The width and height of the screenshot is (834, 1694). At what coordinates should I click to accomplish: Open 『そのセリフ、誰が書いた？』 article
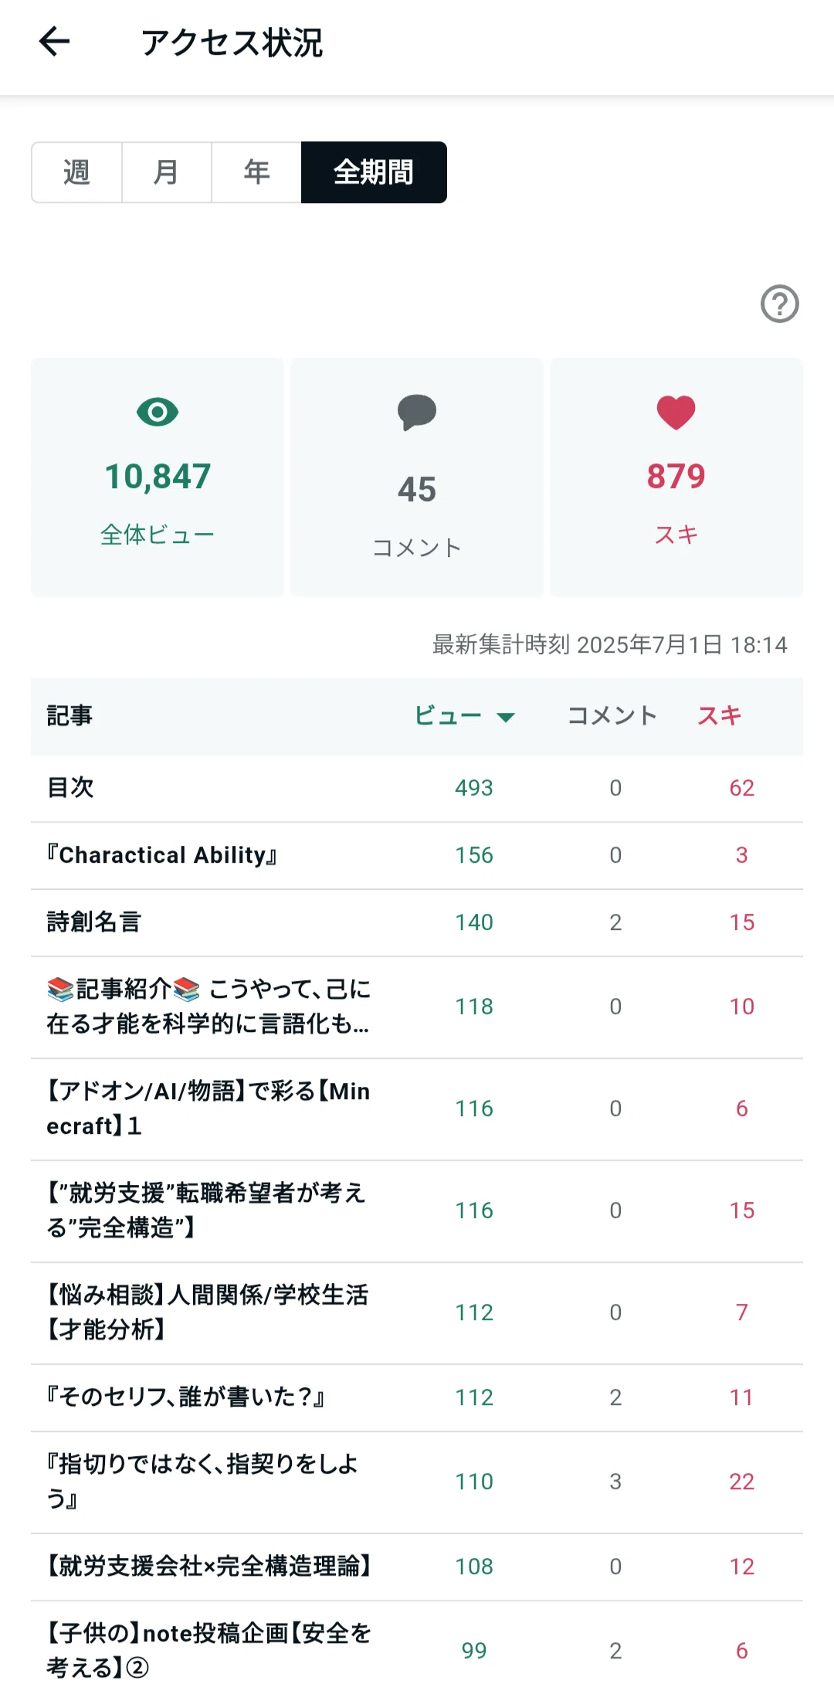pos(417,1397)
